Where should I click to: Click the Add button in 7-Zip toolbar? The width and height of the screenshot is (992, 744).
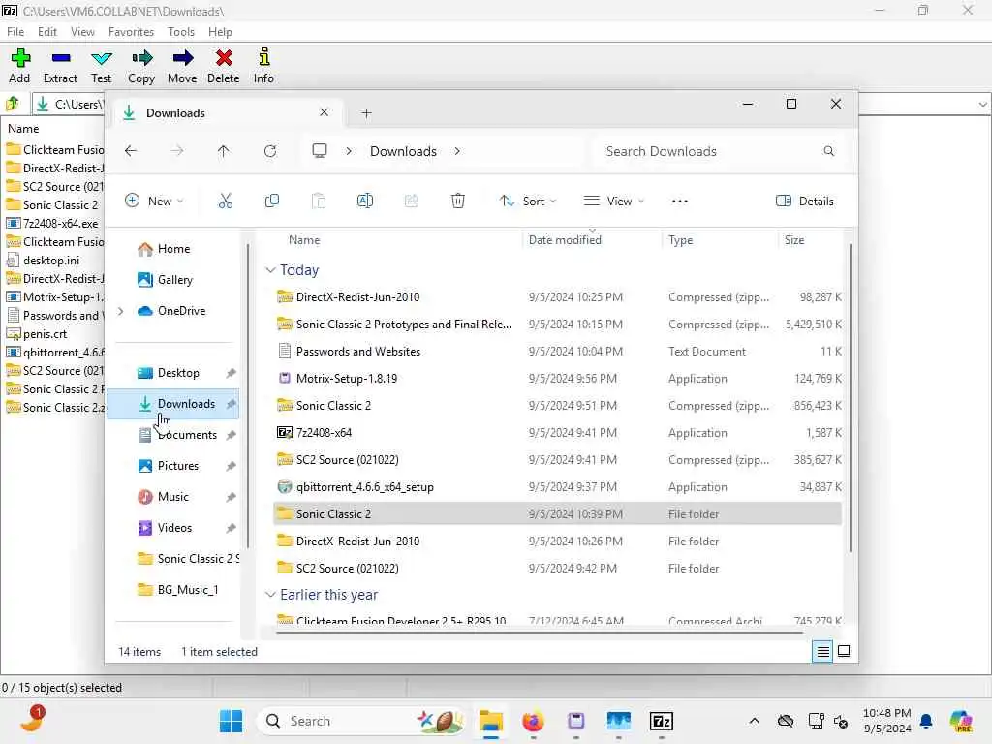[19, 66]
